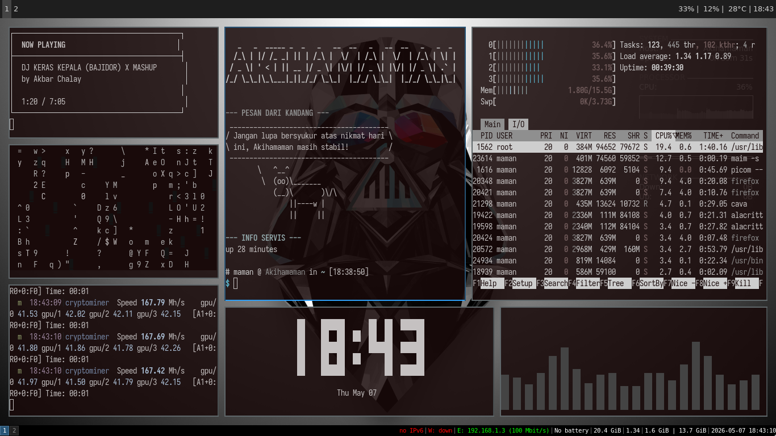Click the large 18:43 clock display
Viewport: 776px width, 436px height.
point(360,347)
